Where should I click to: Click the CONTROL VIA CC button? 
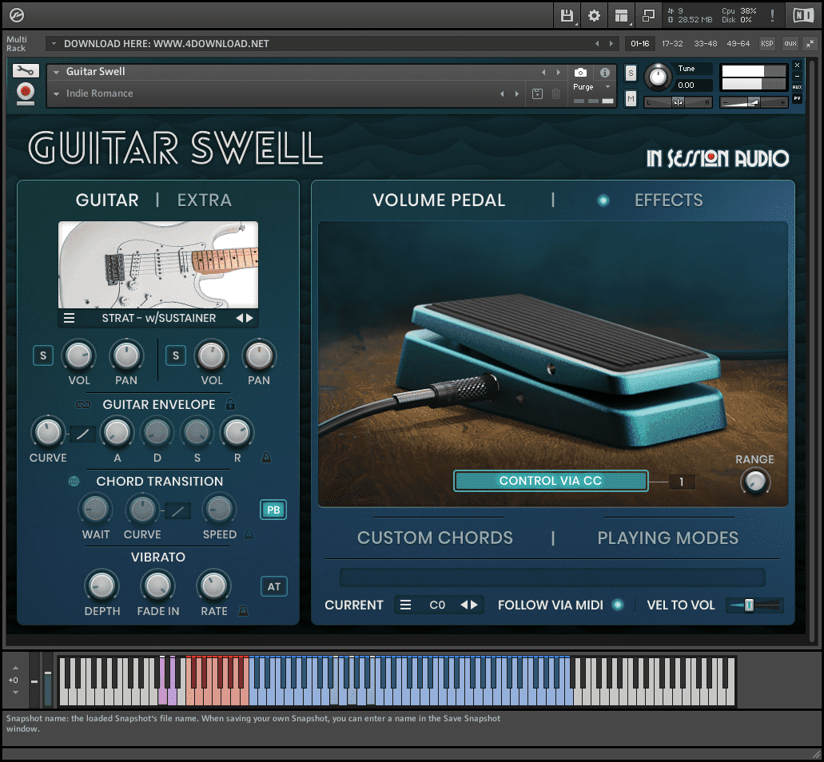(x=551, y=481)
